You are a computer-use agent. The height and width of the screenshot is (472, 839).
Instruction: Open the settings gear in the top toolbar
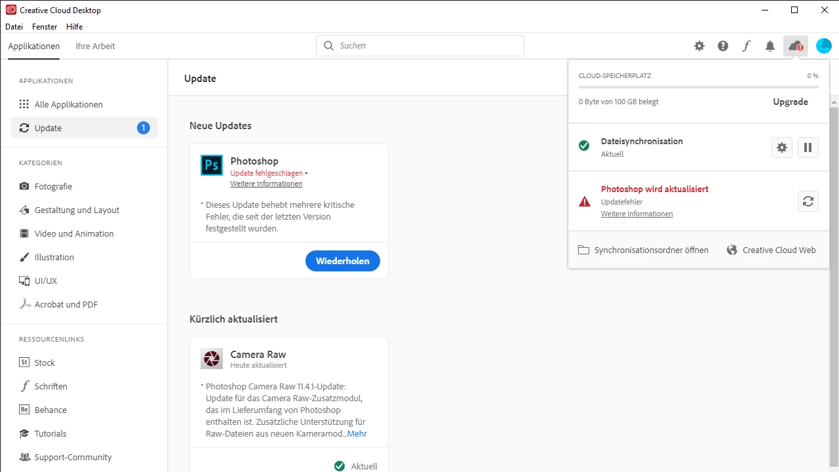699,46
